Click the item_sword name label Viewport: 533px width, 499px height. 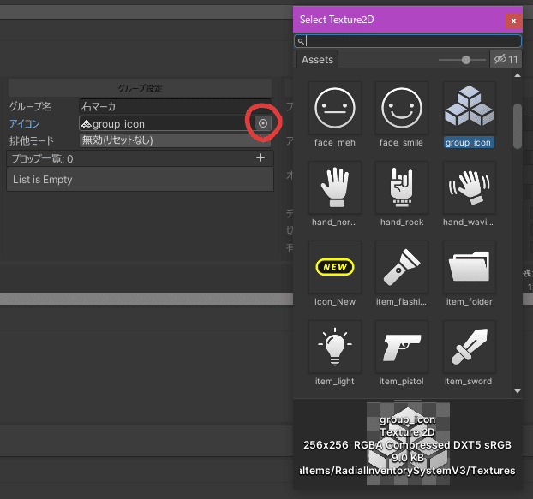pos(468,381)
